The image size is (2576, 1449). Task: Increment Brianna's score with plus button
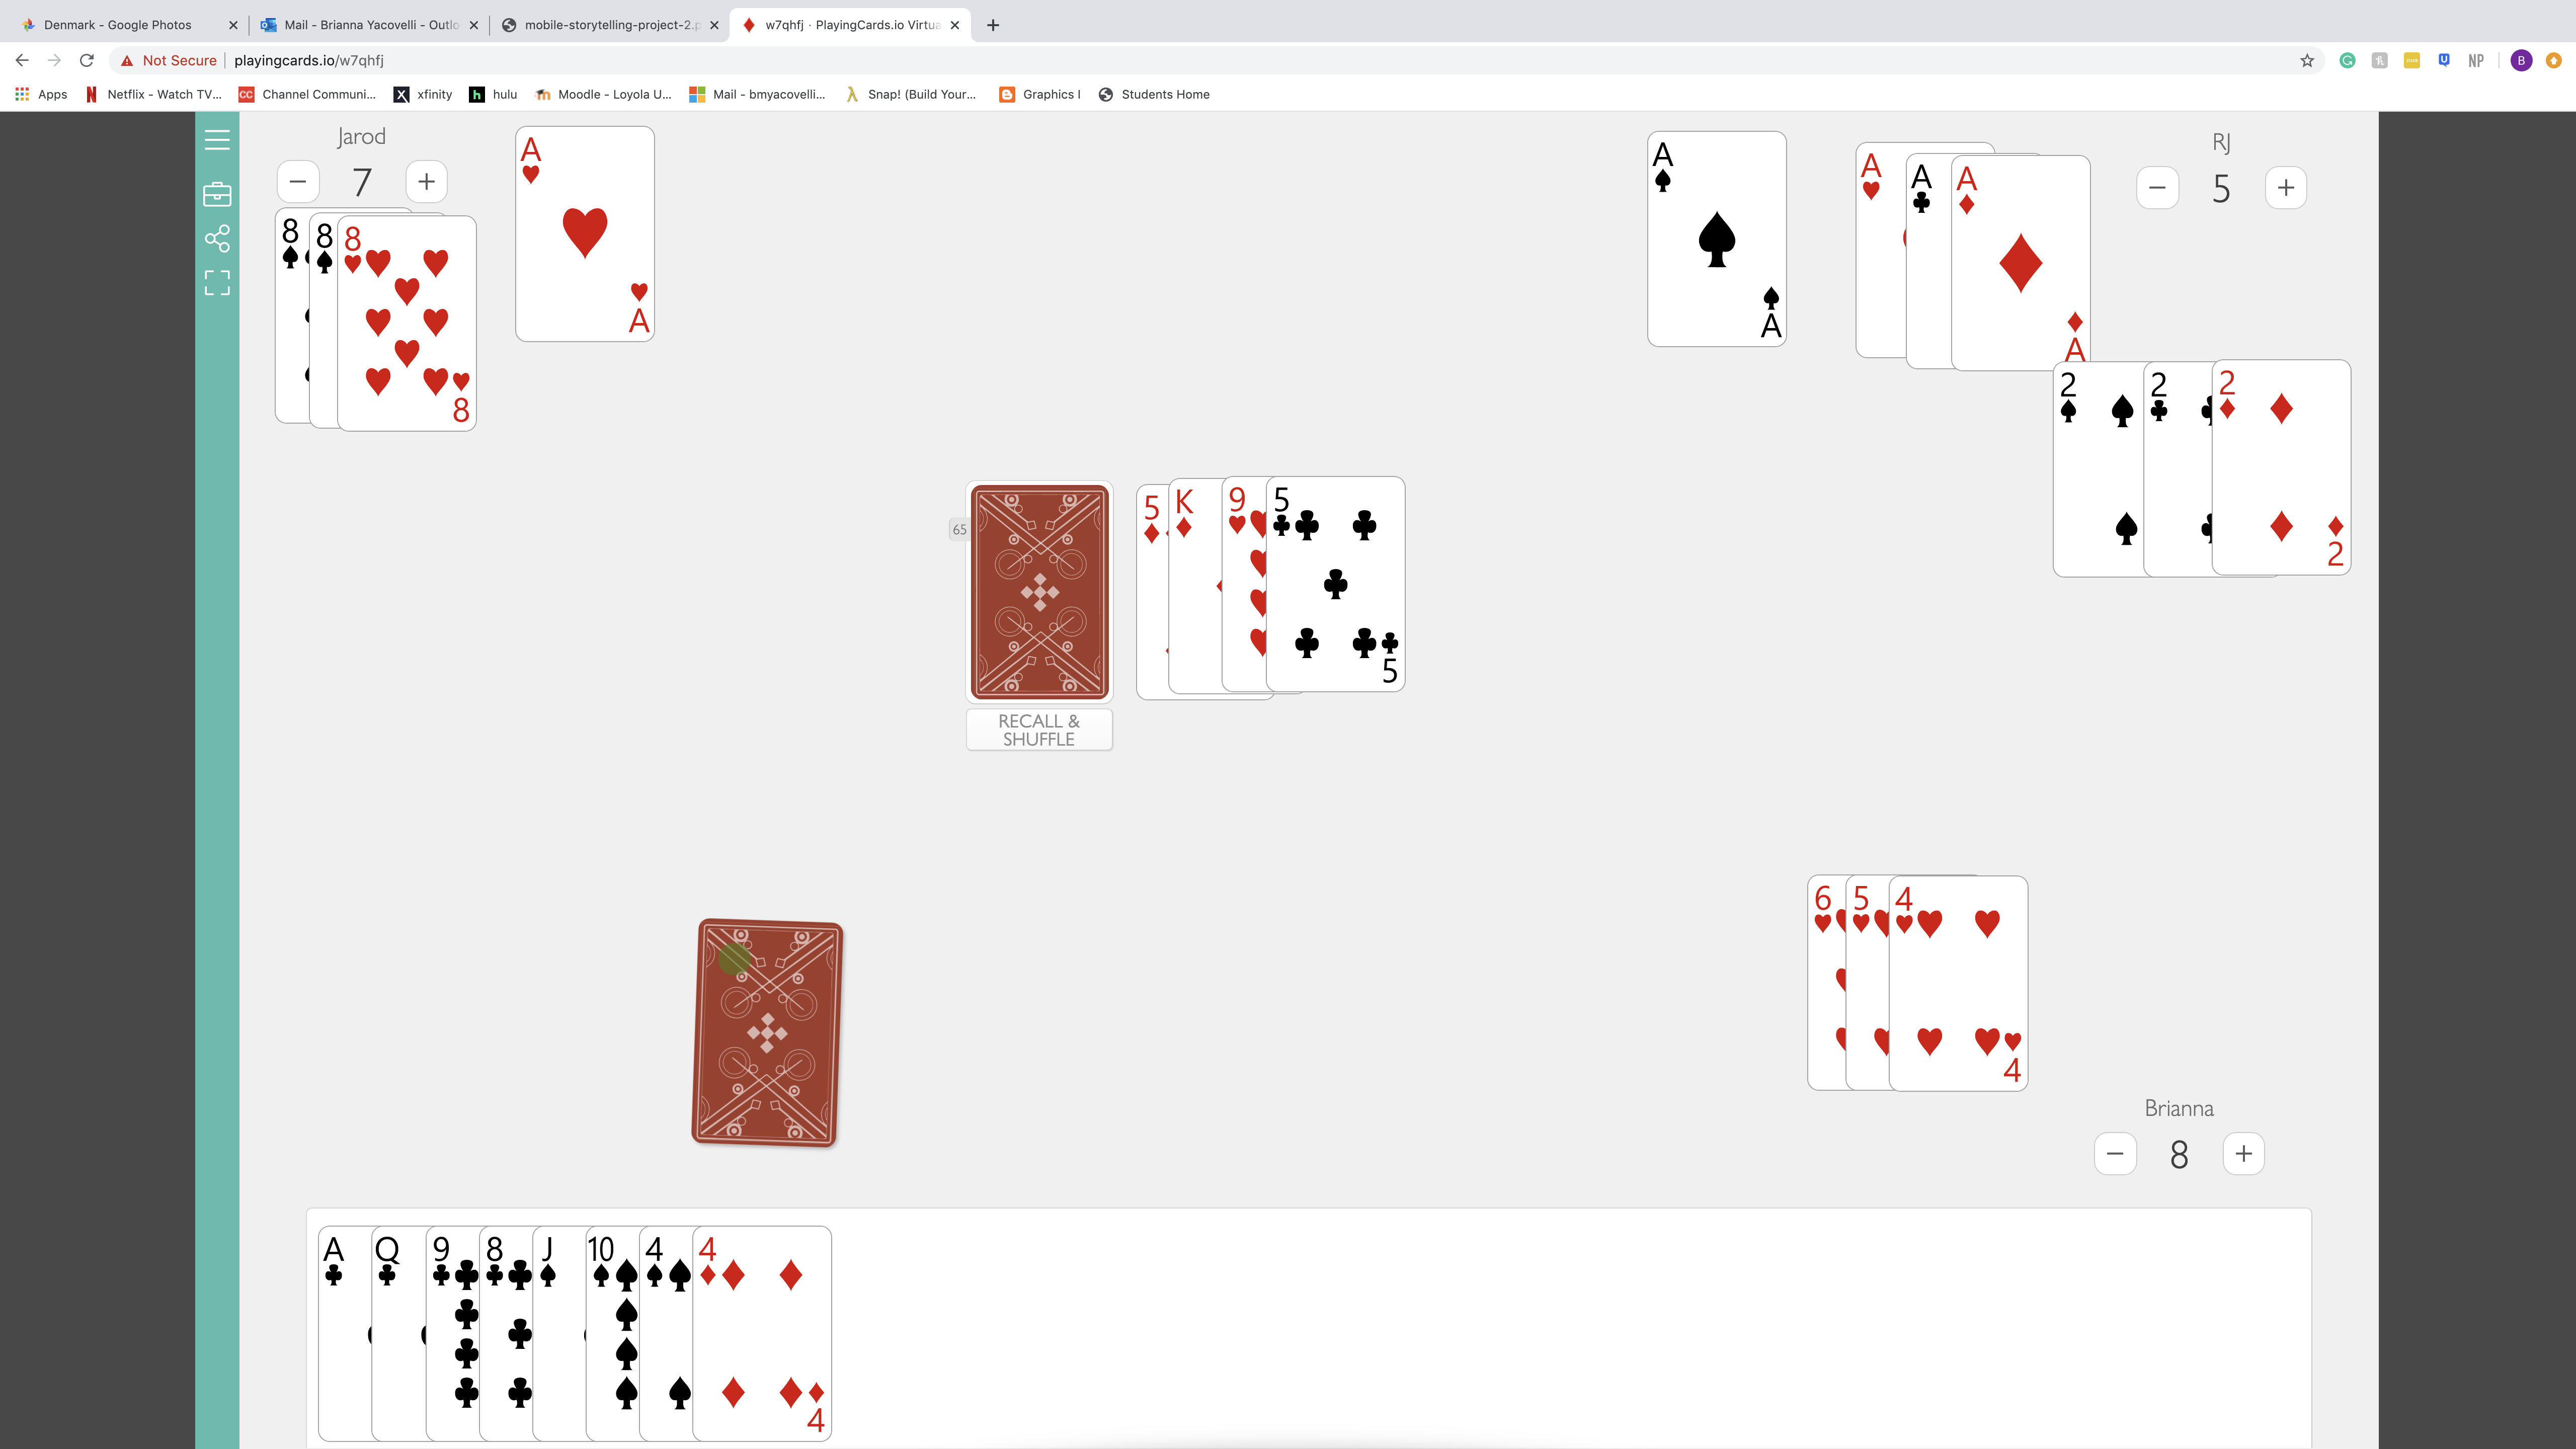coord(2243,1154)
